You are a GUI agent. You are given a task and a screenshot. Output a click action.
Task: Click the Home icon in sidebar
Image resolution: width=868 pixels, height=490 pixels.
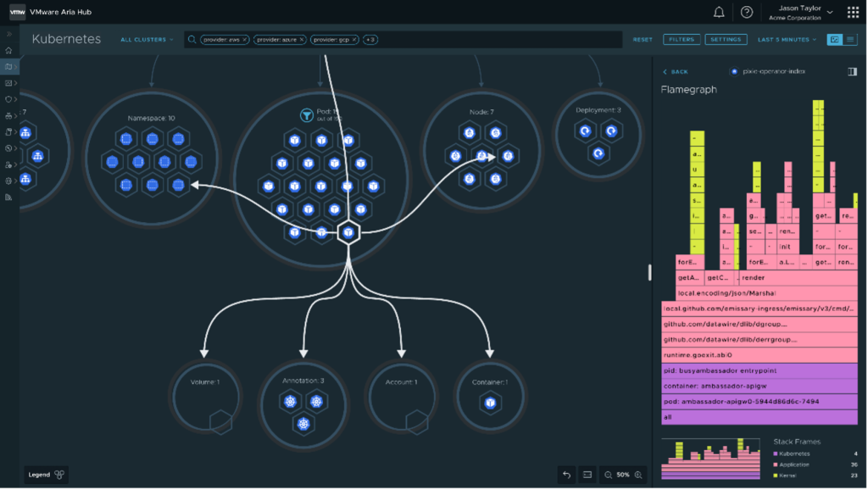coord(9,51)
